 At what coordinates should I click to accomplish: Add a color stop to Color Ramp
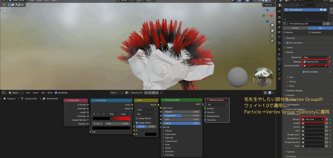[94, 114]
